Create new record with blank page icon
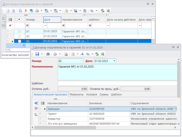The width and height of the screenshot is (182, 137). coord(8,11)
